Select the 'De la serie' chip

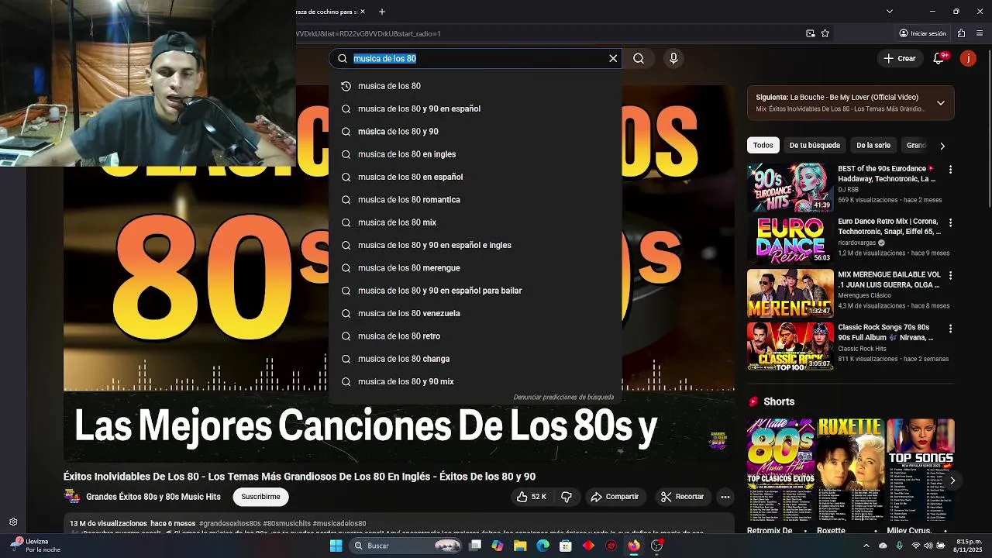tap(873, 145)
